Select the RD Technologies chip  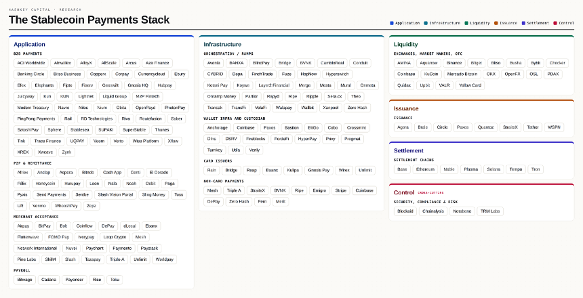(97, 119)
